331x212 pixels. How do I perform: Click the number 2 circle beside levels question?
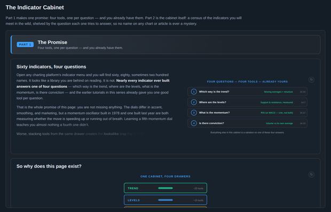point(194,102)
